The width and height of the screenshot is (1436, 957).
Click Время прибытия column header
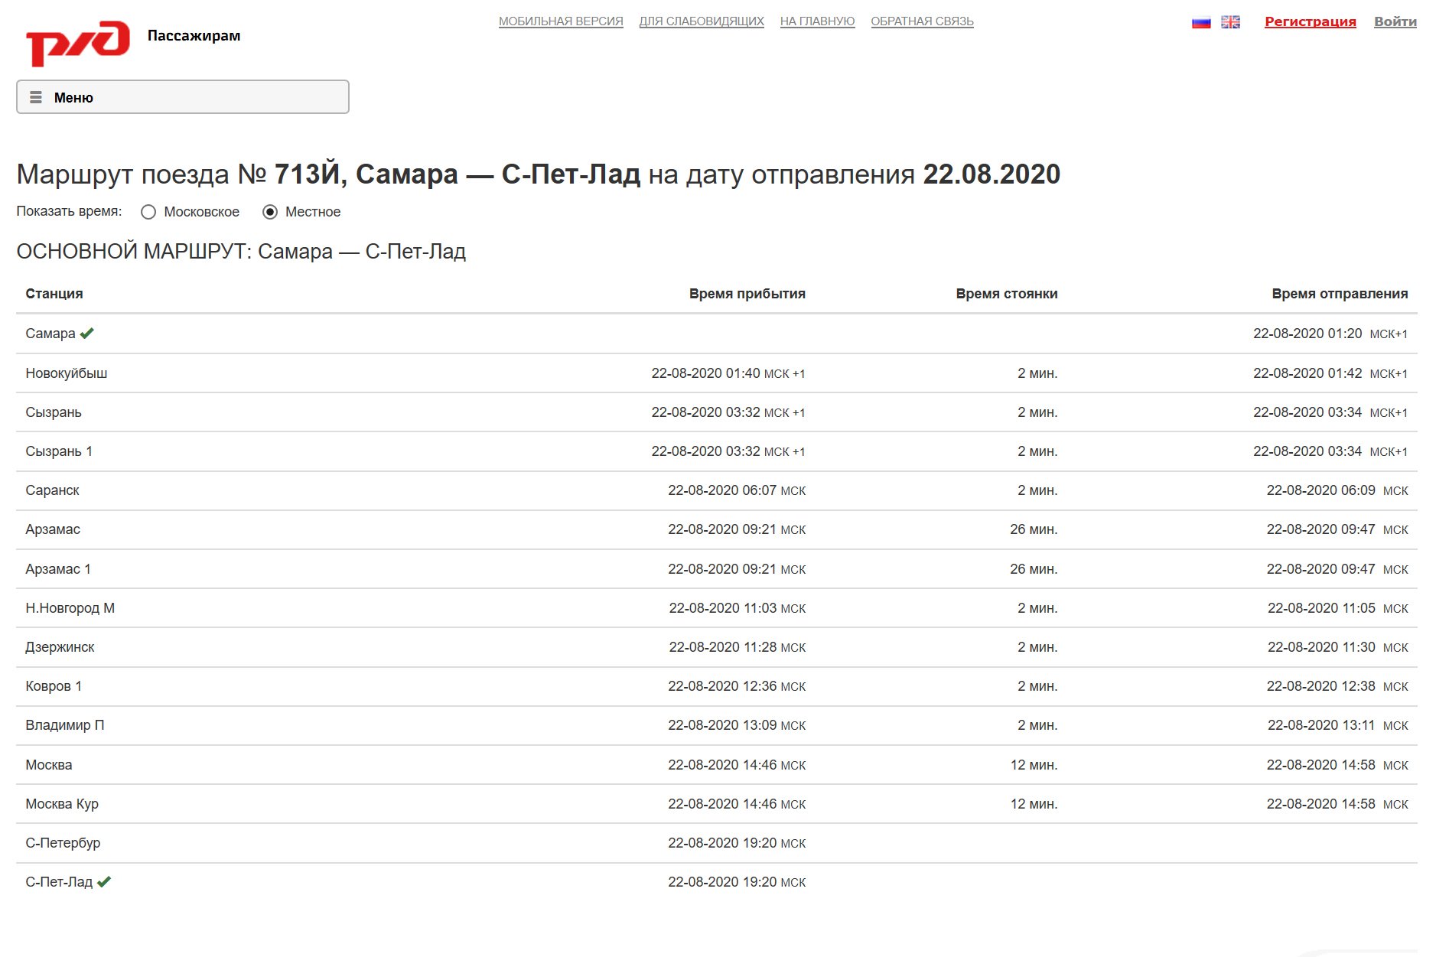click(x=747, y=294)
